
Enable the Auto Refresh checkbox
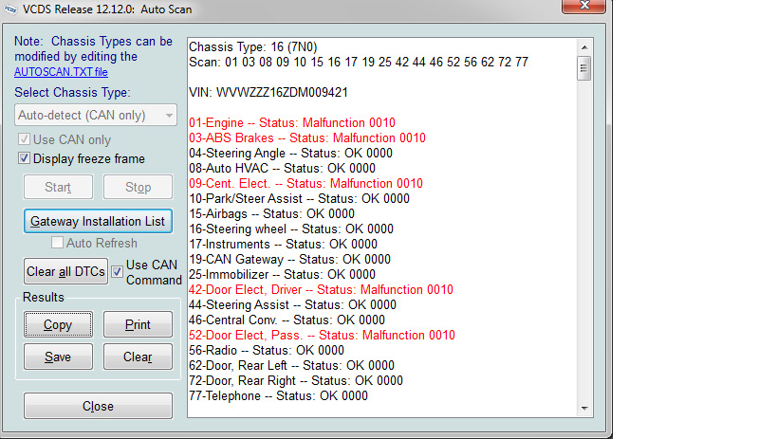coord(58,243)
